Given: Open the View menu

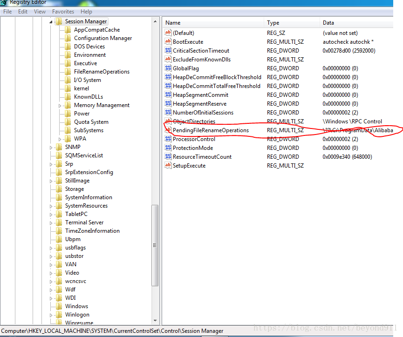Looking at the screenshot, I should tap(40, 12).
